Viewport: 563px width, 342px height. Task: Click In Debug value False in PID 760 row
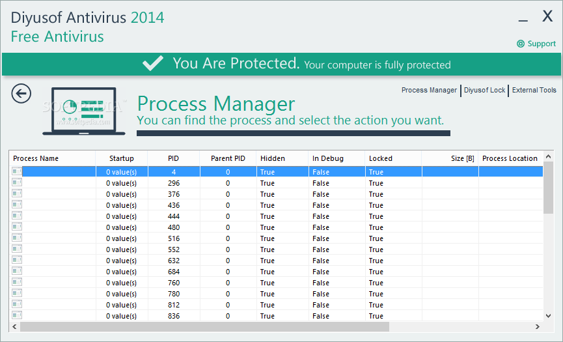click(321, 283)
